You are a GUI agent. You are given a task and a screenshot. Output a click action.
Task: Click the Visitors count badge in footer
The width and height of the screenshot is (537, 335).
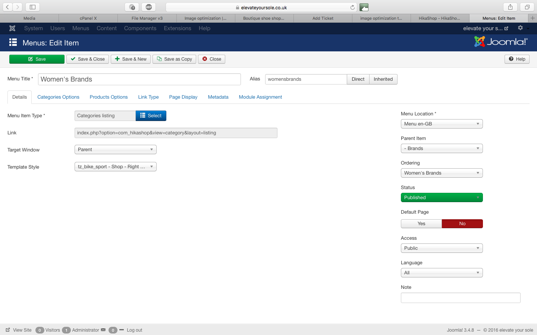click(40, 330)
